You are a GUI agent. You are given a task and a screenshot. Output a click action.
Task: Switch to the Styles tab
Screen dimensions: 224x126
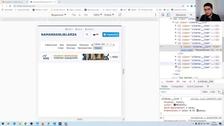[164, 86]
